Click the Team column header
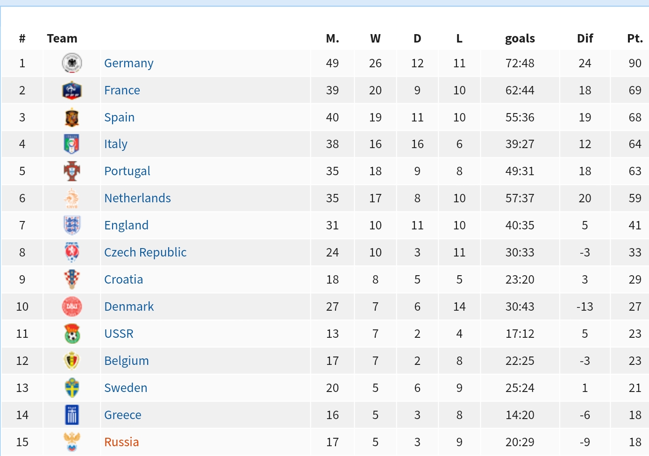 tap(62, 38)
